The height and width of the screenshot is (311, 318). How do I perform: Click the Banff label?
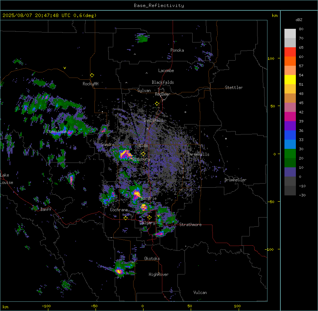point(46,209)
